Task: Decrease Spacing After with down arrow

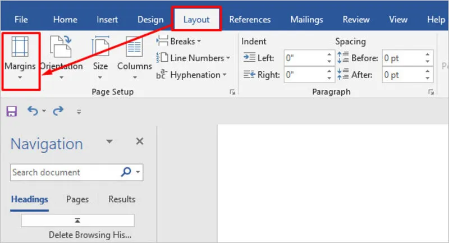Action: coord(428,78)
